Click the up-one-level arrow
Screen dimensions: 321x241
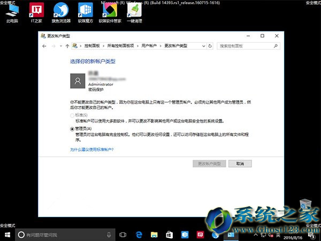[66, 46]
